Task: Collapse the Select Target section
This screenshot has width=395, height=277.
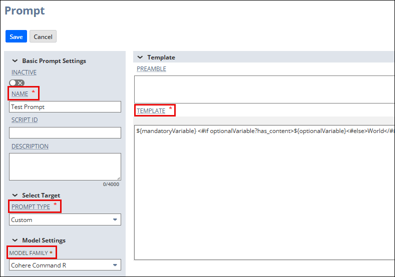Action: pyautogui.click(x=15, y=195)
